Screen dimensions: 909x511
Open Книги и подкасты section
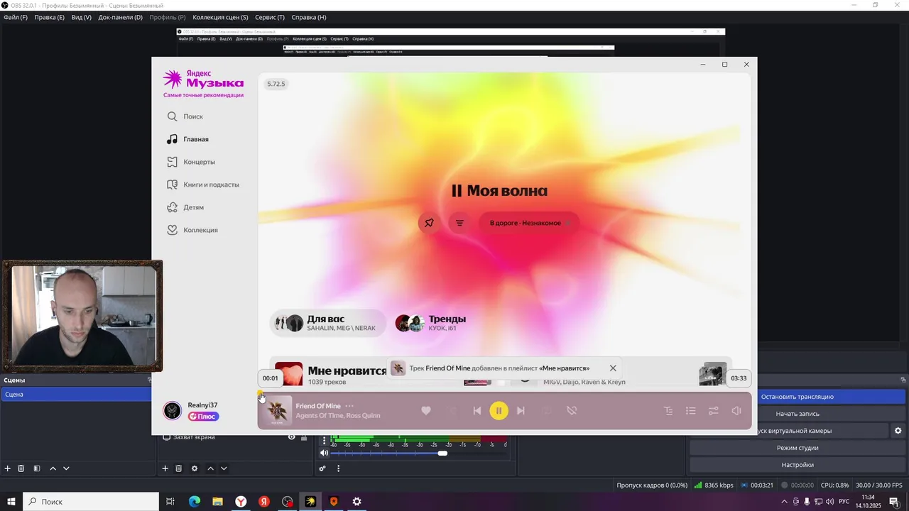202,185
